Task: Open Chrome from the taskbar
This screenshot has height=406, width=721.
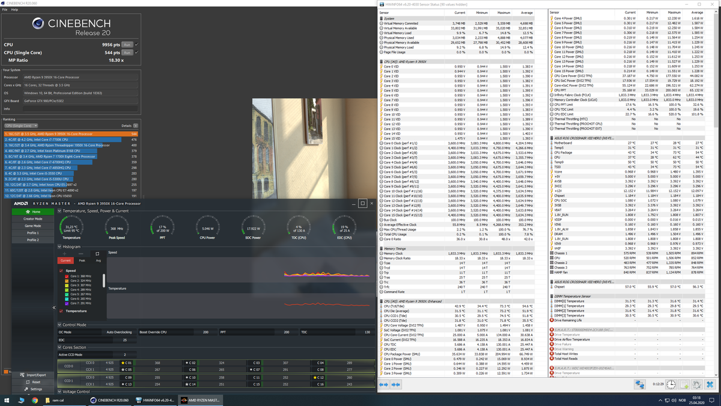Action: click(x=34, y=399)
